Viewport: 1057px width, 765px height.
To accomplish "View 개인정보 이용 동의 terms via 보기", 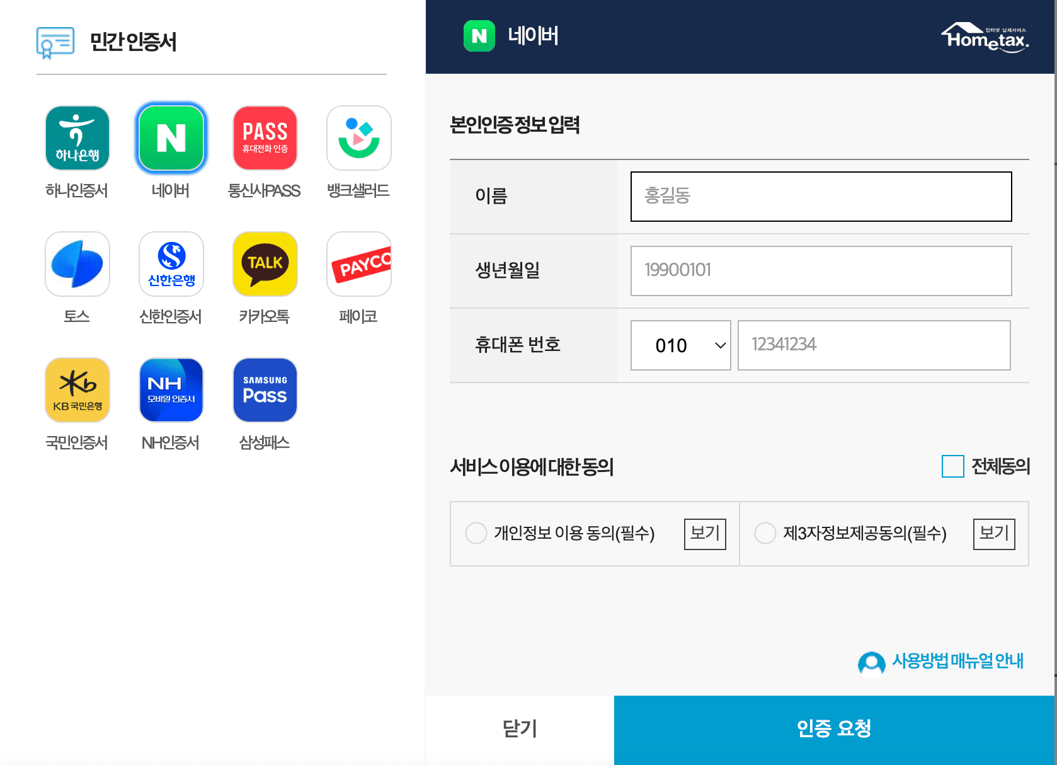I will coord(706,534).
